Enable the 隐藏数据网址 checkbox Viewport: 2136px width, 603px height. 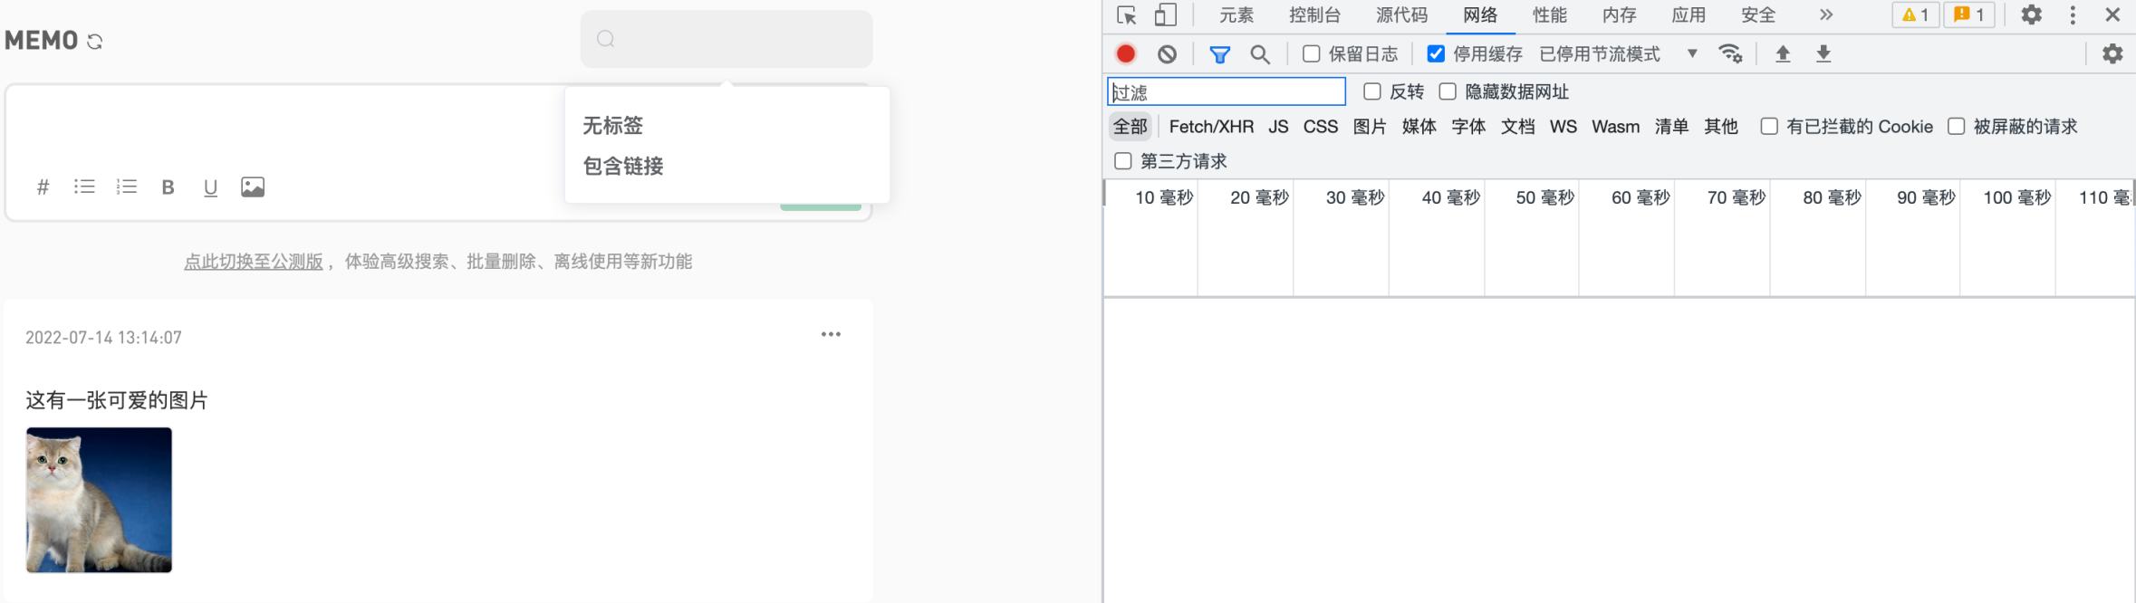(x=1448, y=91)
